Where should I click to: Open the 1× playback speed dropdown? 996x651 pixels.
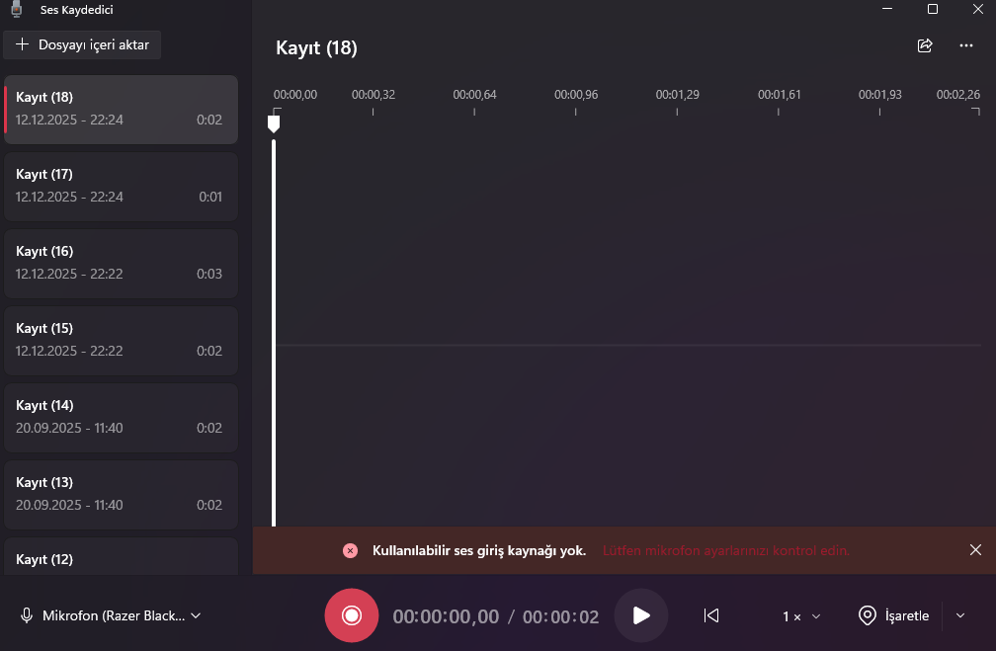801,616
